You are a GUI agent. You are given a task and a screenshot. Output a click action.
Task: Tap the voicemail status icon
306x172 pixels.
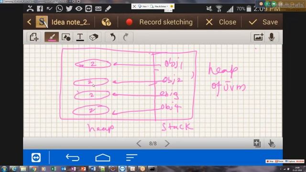[98, 9]
